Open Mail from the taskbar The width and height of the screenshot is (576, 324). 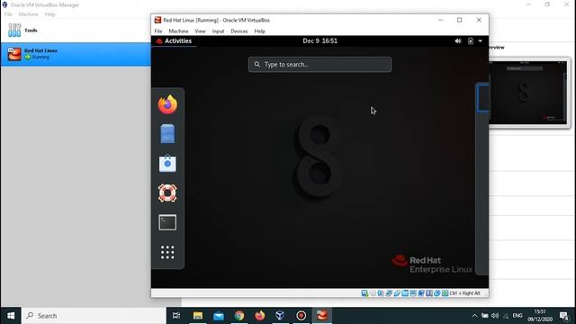pos(219,316)
